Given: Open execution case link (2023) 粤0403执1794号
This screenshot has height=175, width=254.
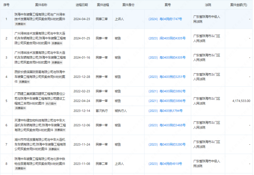Looking at the screenshot, I should 165,111.
